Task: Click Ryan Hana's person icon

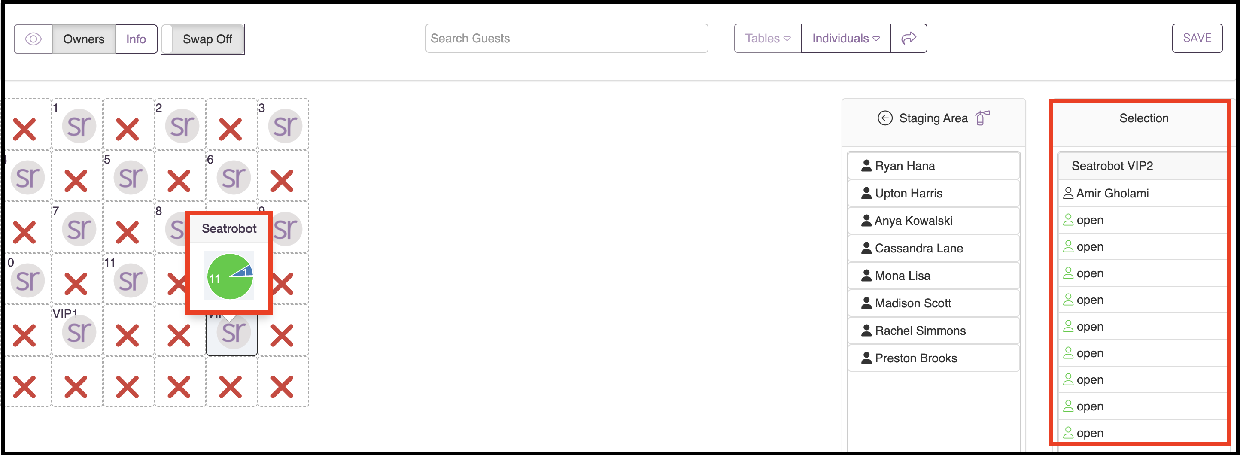Action: click(866, 166)
